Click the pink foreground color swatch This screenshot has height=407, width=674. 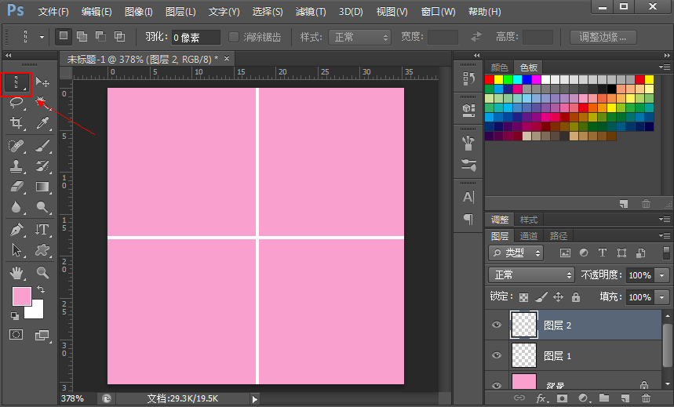[x=21, y=296]
